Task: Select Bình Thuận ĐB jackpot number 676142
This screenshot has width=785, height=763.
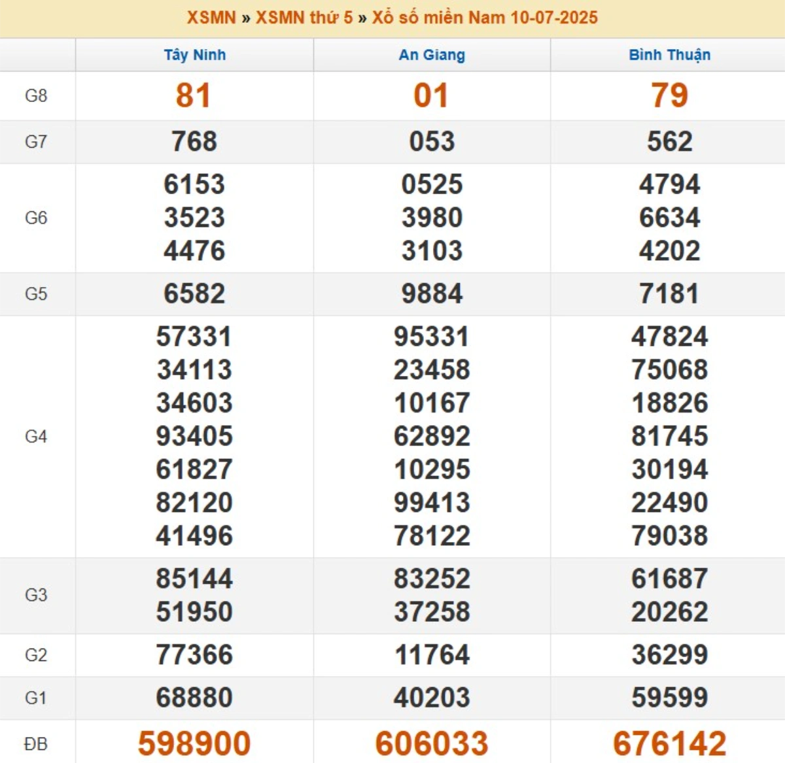Action: (670, 744)
